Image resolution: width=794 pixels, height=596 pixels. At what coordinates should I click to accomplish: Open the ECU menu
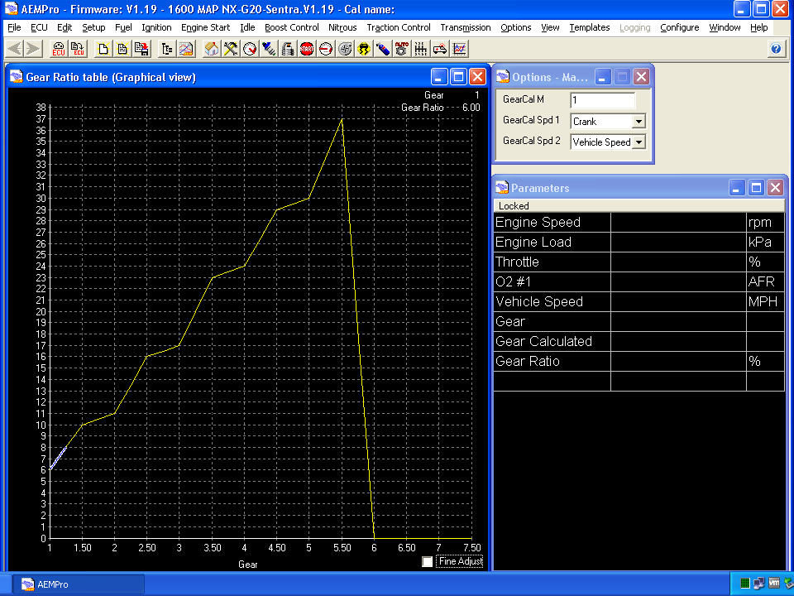(x=39, y=27)
